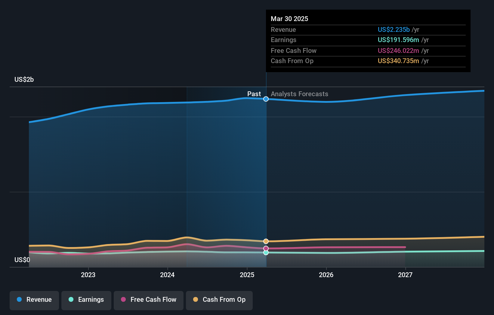Click the 2025 x-axis label
The height and width of the screenshot is (315, 494).
(x=247, y=275)
